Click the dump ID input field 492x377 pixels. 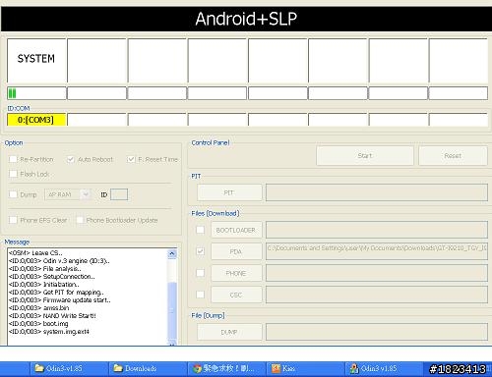click(119, 194)
